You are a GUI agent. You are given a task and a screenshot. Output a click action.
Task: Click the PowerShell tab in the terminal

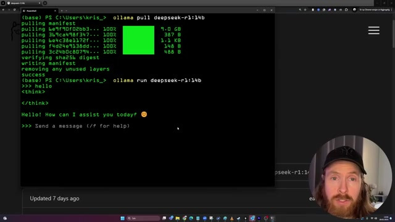[x=39, y=10]
